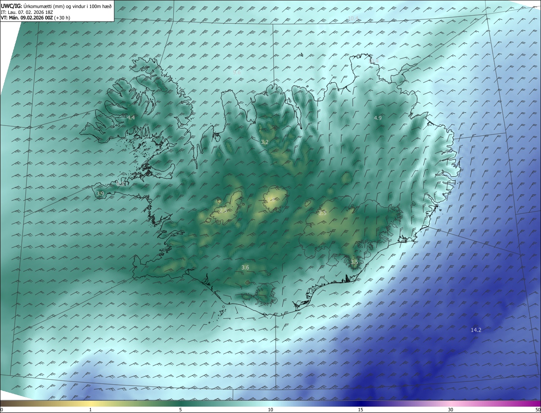Click the valid time 'VT: Mán. 09.02.2026 00Z (+30 h)'

pos(36,18)
